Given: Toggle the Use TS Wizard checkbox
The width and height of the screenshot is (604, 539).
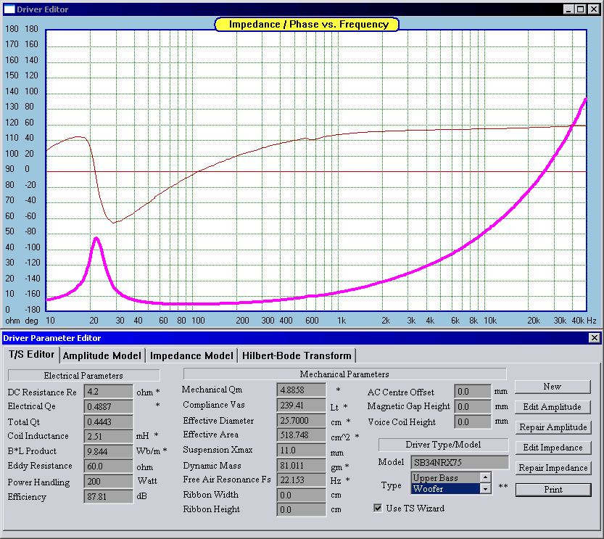Looking at the screenshot, I should pos(378,508).
